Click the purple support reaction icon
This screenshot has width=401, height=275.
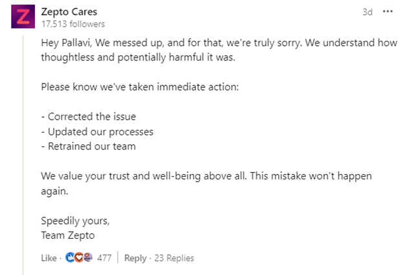(87, 258)
